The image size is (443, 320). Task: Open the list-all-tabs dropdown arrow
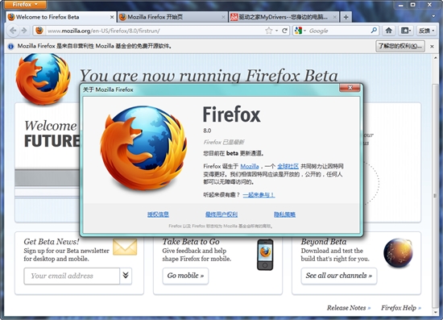(433, 16)
